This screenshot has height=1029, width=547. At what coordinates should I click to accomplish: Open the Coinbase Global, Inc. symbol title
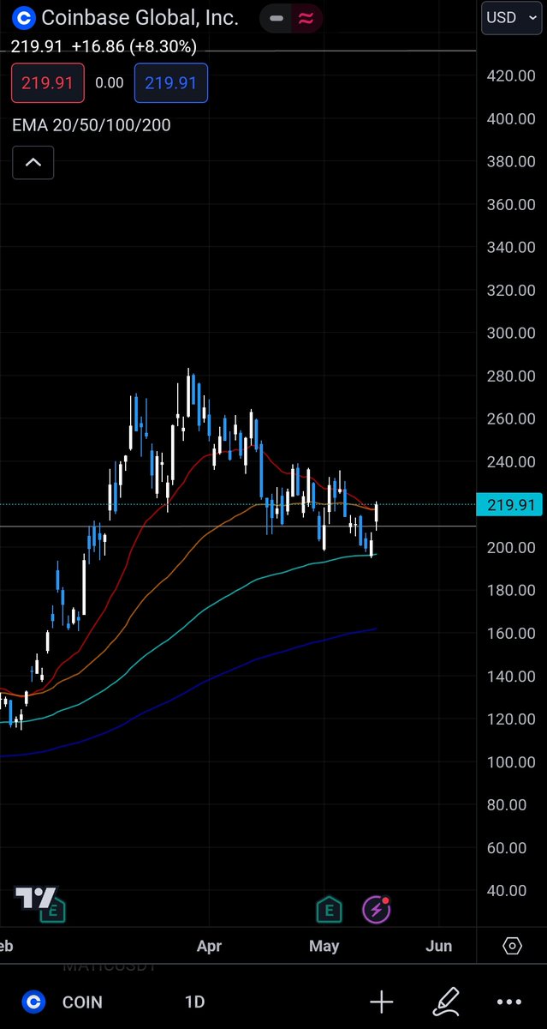[140, 17]
